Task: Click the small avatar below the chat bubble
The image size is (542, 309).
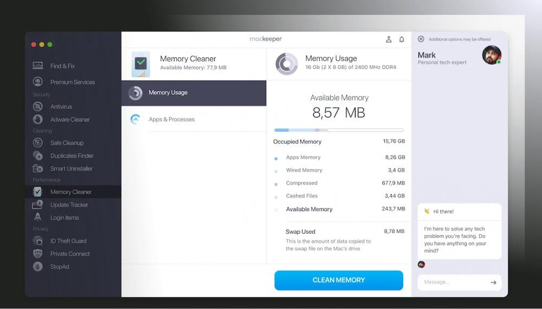Action: point(421,265)
